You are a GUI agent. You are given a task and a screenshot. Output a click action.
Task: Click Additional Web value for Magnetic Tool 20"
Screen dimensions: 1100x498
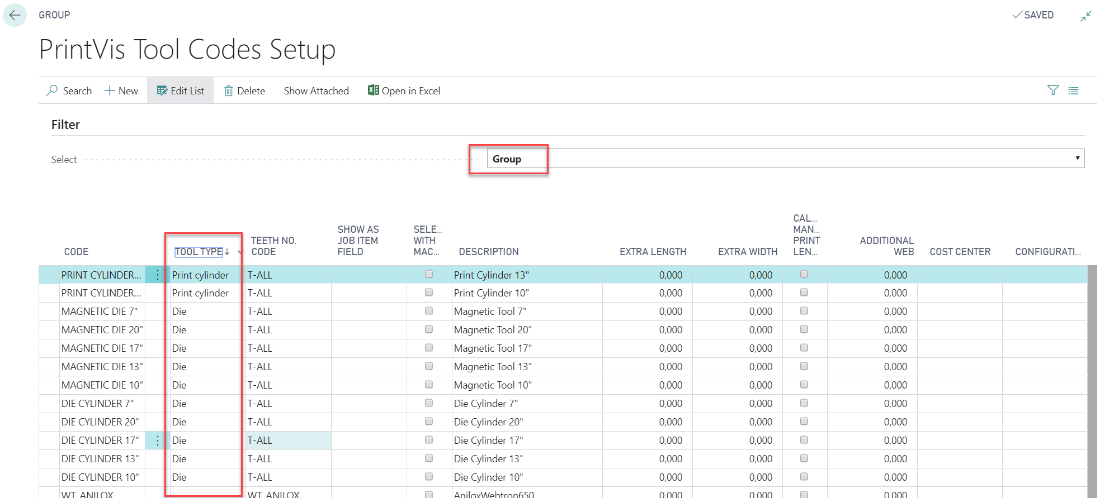point(895,330)
